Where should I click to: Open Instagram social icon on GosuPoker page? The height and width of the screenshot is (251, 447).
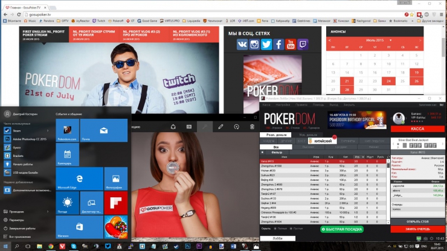point(254,45)
